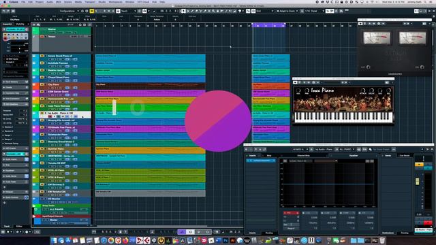The image size is (436, 245).
Task: Open the Destinations tab in channel settings
Action: (388, 233)
